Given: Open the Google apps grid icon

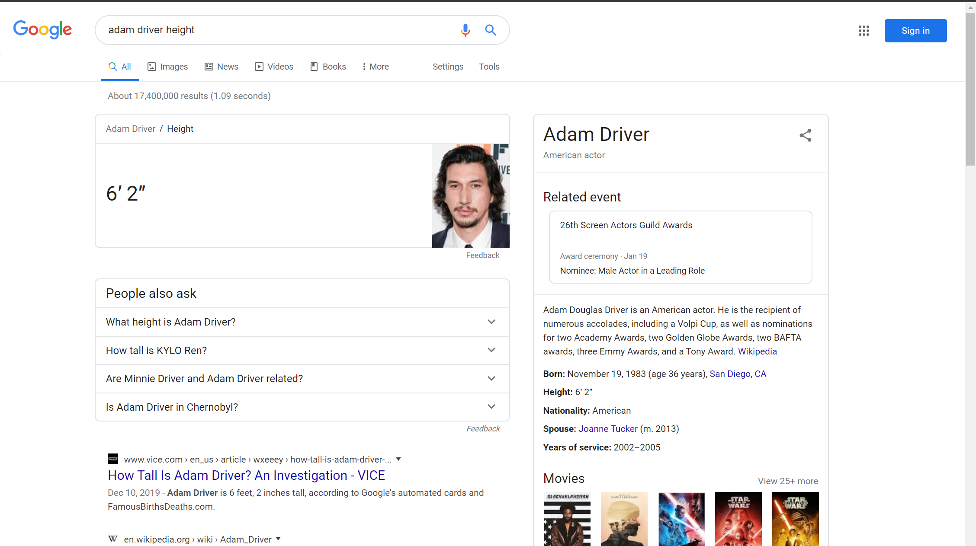Looking at the screenshot, I should point(864,31).
